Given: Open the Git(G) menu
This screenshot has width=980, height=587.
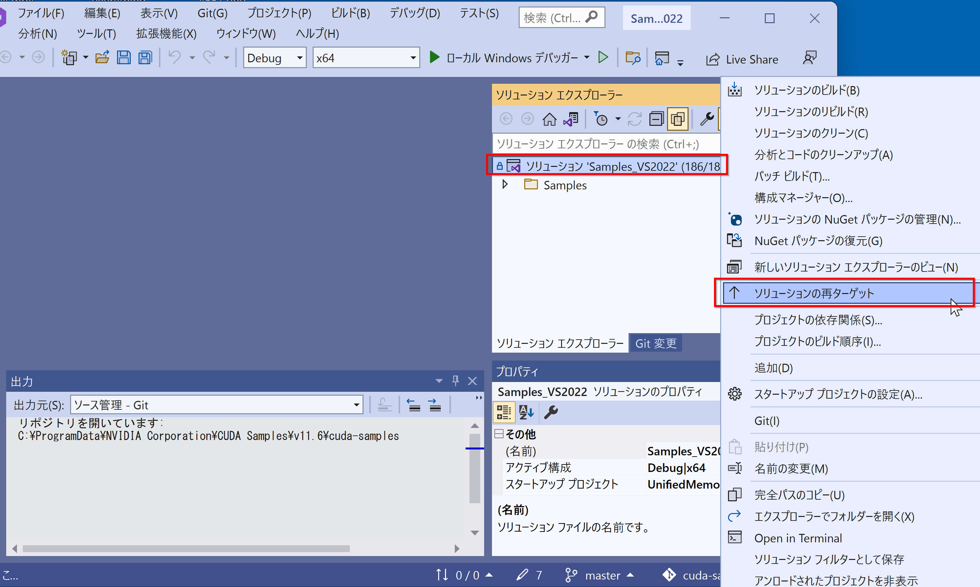Looking at the screenshot, I should (x=213, y=13).
